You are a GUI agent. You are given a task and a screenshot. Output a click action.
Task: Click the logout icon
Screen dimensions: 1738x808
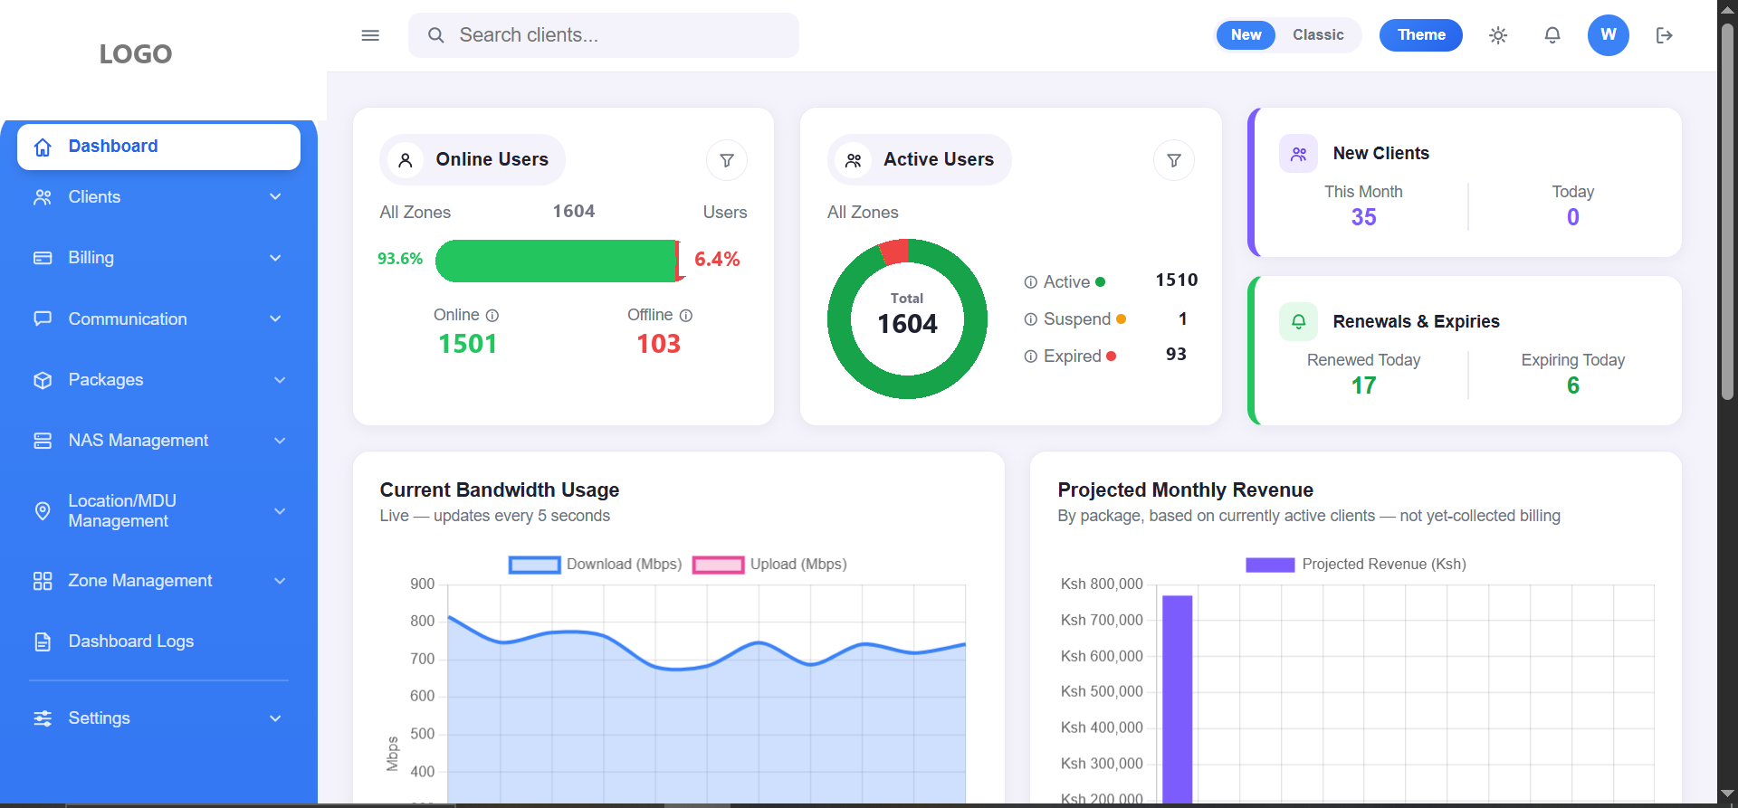point(1664,35)
